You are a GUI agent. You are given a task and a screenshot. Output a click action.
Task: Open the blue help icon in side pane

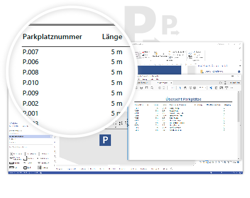tap(239, 71)
